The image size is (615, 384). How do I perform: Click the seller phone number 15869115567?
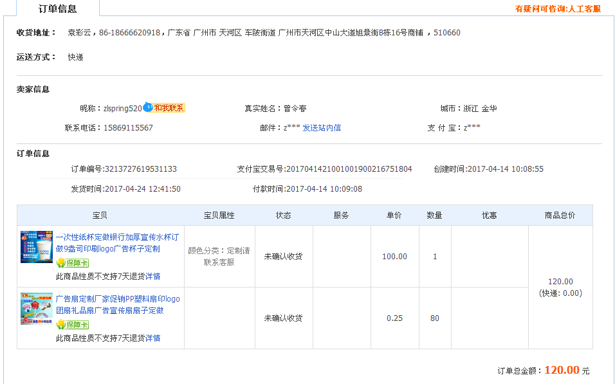(x=128, y=128)
